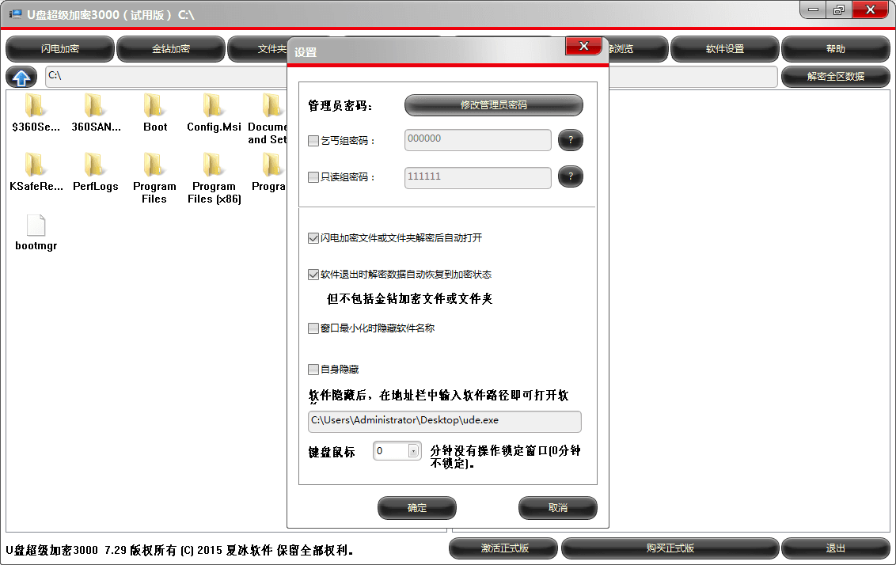This screenshot has height=565, width=896.
Task: Cancel the dialog with 取消 button
Action: coord(557,508)
